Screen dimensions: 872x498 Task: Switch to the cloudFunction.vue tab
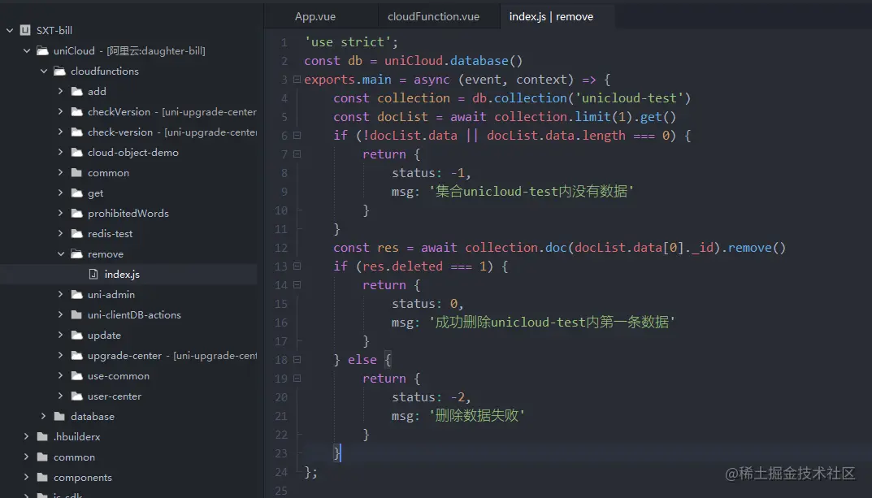[x=434, y=17]
